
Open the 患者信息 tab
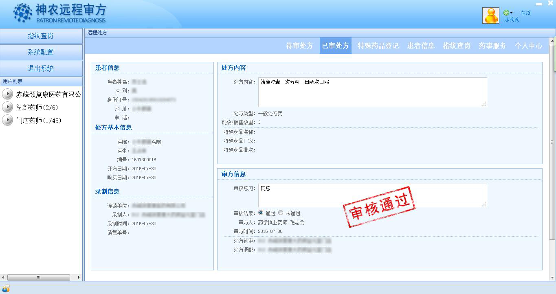coord(421,46)
